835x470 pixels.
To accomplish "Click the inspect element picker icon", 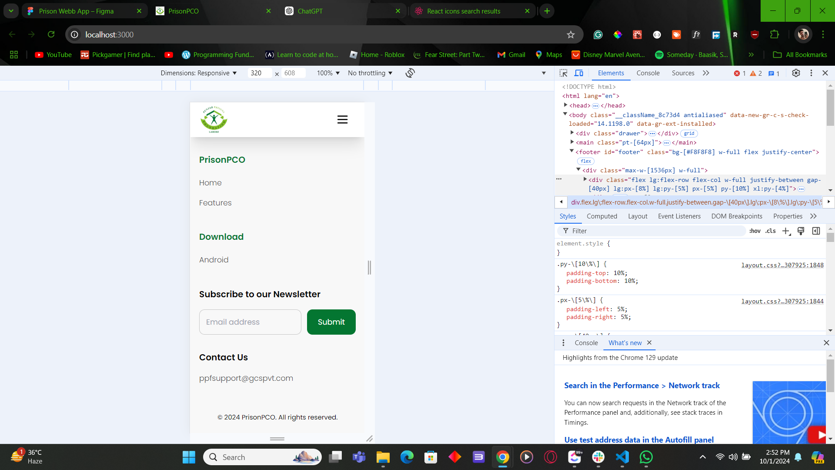I will (564, 73).
